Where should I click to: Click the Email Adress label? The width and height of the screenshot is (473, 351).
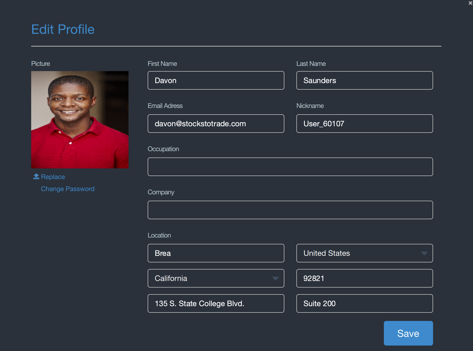tap(165, 106)
